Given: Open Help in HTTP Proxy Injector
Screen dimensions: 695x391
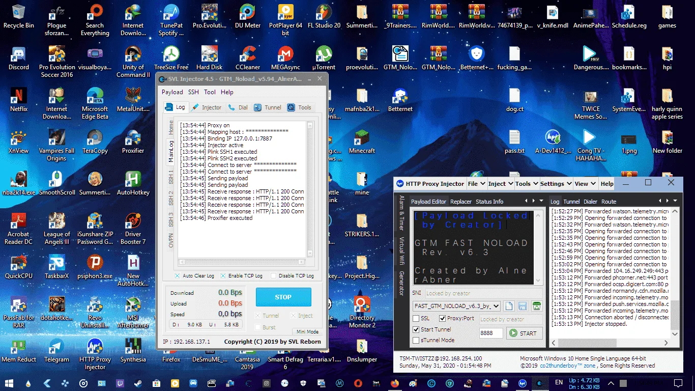Looking at the screenshot, I should (x=607, y=184).
